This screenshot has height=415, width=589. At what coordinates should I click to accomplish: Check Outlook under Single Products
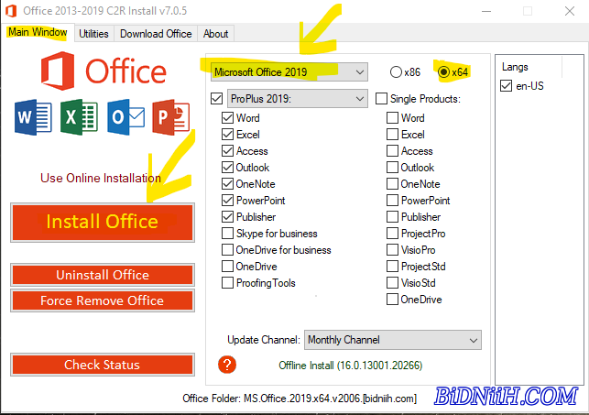pyautogui.click(x=393, y=168)
